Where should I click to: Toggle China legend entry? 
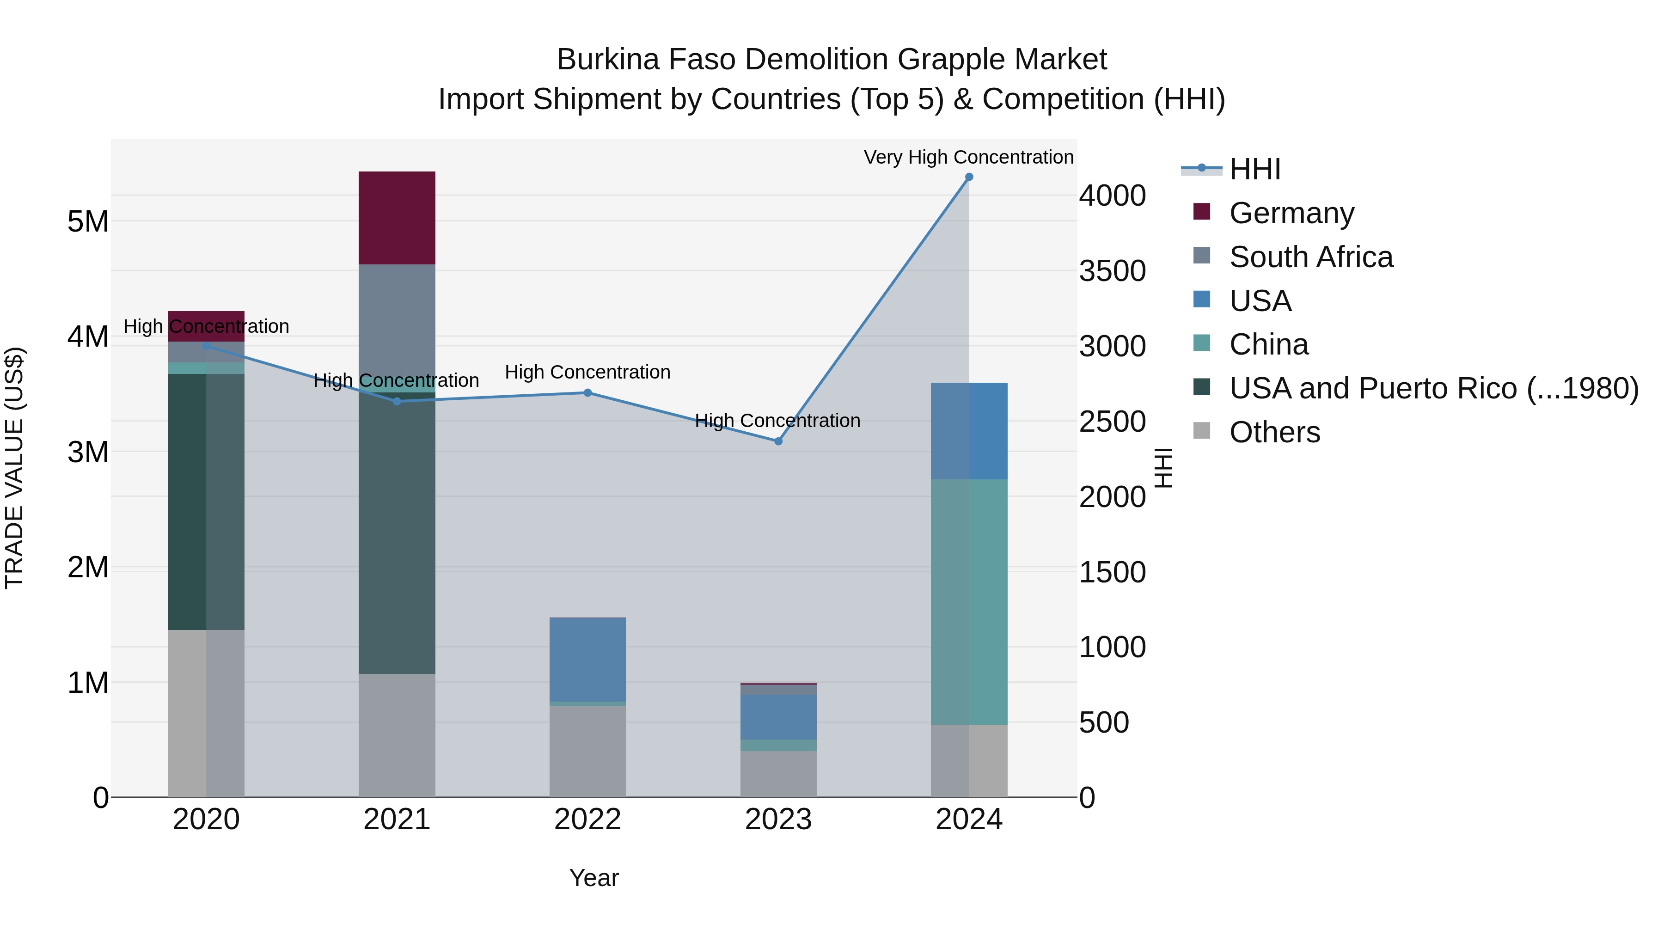coord(1251,344)
